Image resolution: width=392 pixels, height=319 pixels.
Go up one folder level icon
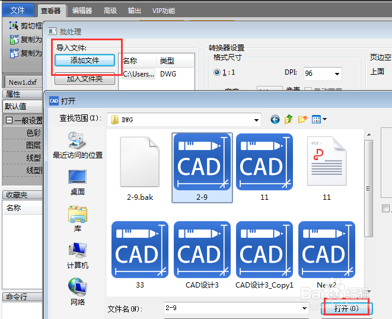[288, 119]
